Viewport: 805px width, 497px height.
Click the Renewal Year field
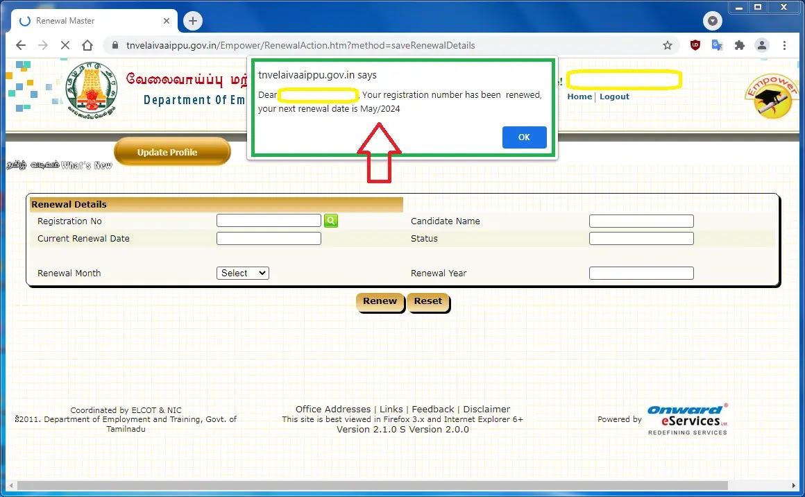tap(641, 273)
